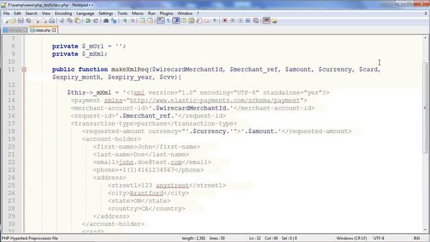This screenshot has width=430, height=242.
Task: Paste from the clipboard with the toolbar icon
Action: [x=78, y=21]
